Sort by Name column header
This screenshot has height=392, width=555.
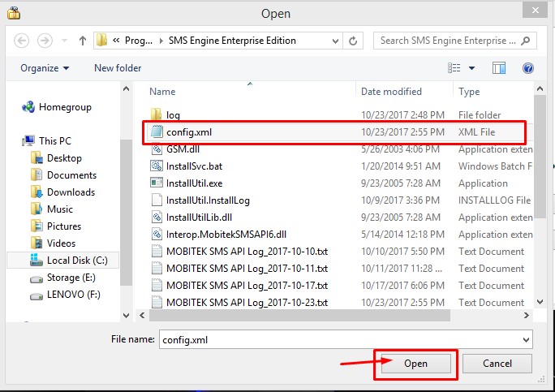(162, 92)
